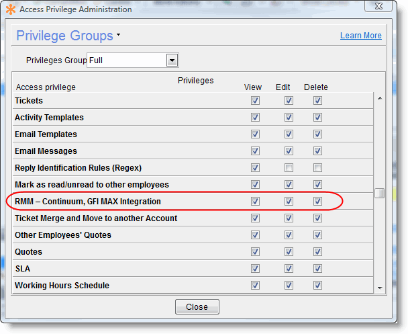This screenshot has width=408, height=334.
Task: Open the Learn More link
Action: click(360, 36)
